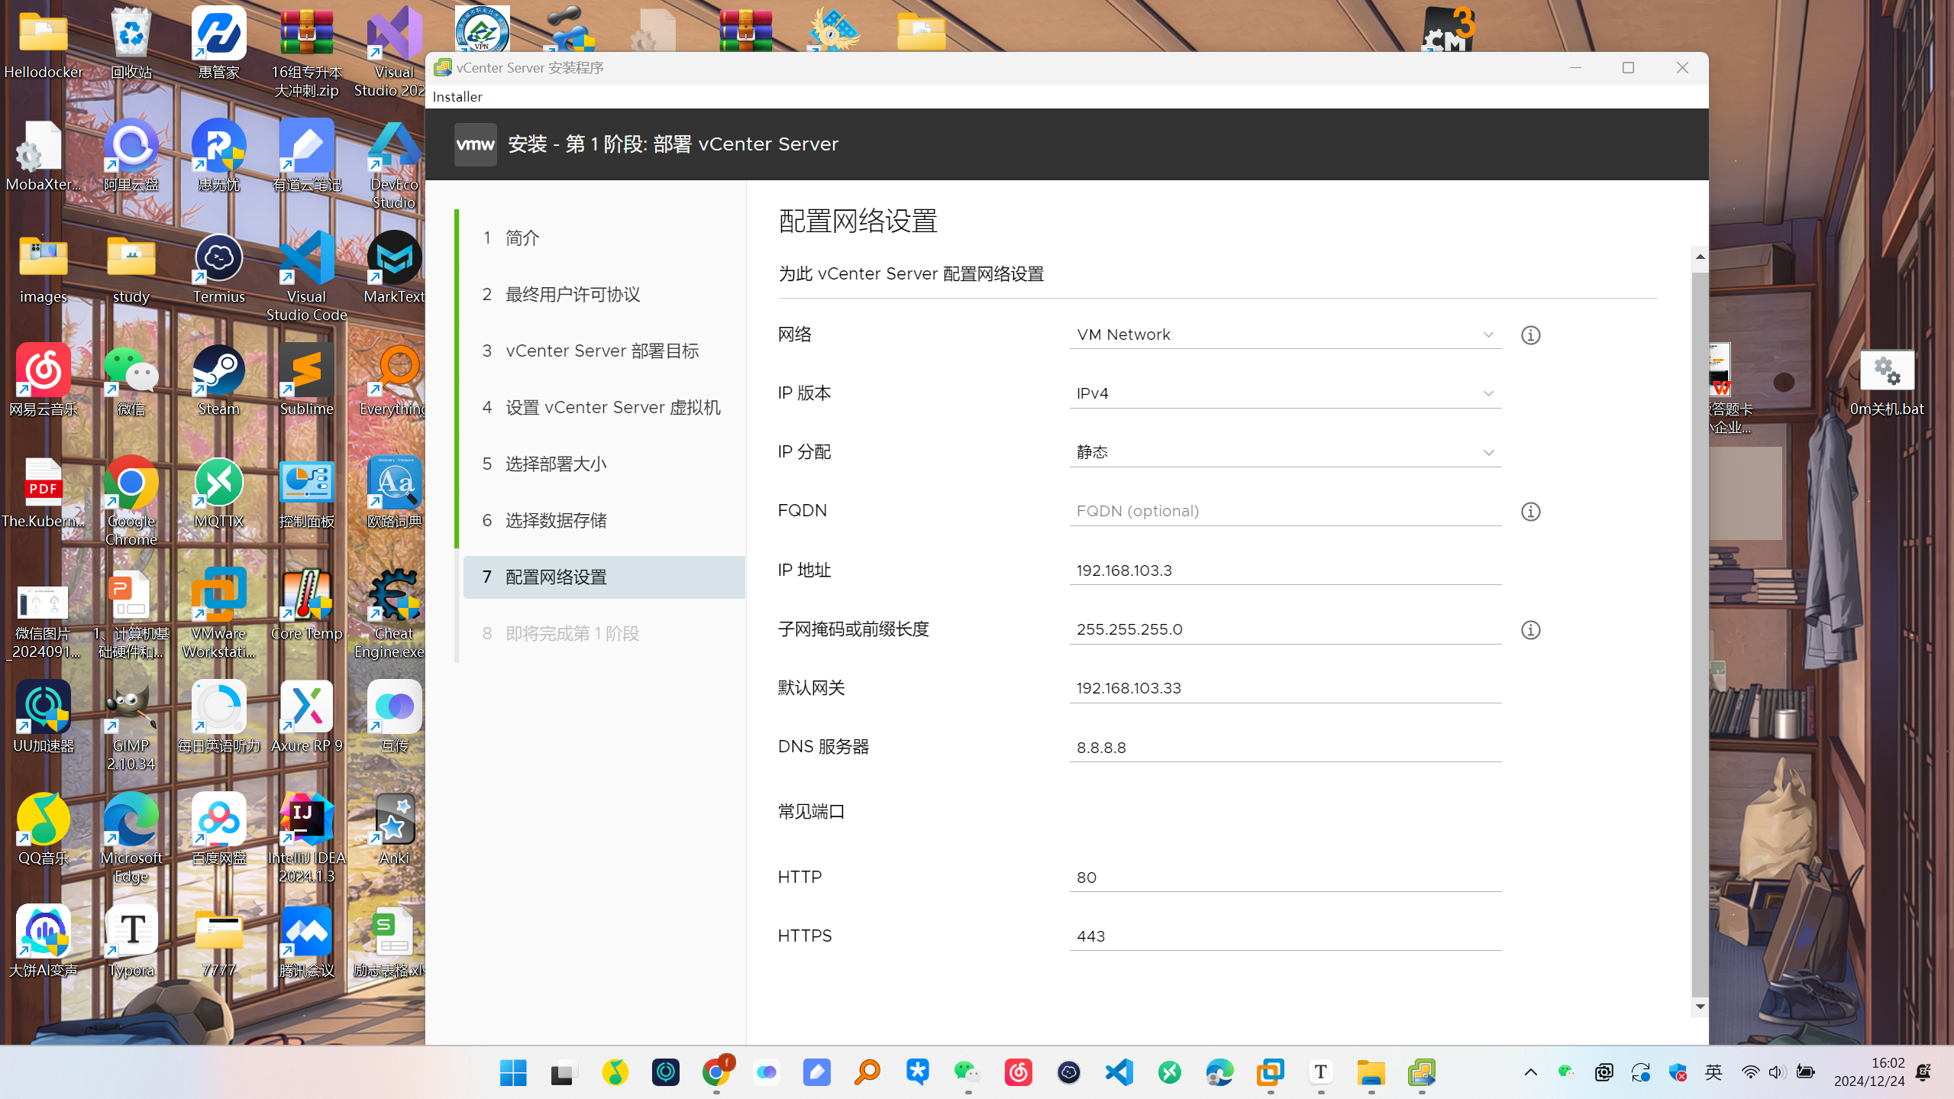Click the info icon beside 子网掩码或前缀长度
Viewport: 1954px width, 1099px height.
(x=1530, y=630)
